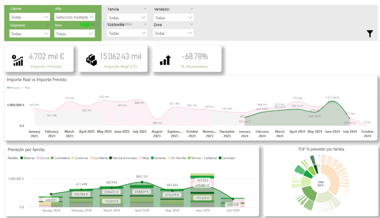
Task: Select the 4.702 mil € Importe Previsto card
Action: pyautogui.click(x=39, y=59)
